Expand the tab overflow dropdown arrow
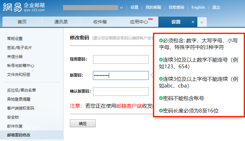Screen dimensions: 245x141 click(202, 22)
